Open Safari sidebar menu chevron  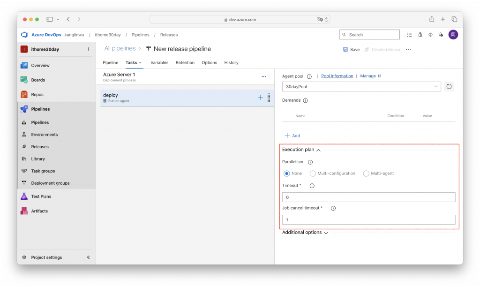click(x=58, y=19)
